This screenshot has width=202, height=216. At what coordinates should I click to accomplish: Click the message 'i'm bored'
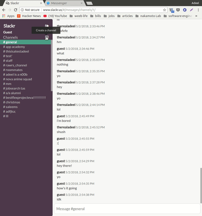pyautogui.click(x=64, y=121)
